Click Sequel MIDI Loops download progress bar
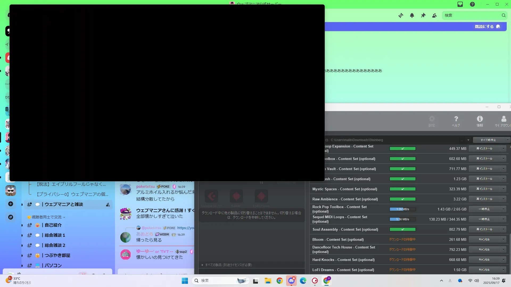The image size is (511, 287). point(402,219)
